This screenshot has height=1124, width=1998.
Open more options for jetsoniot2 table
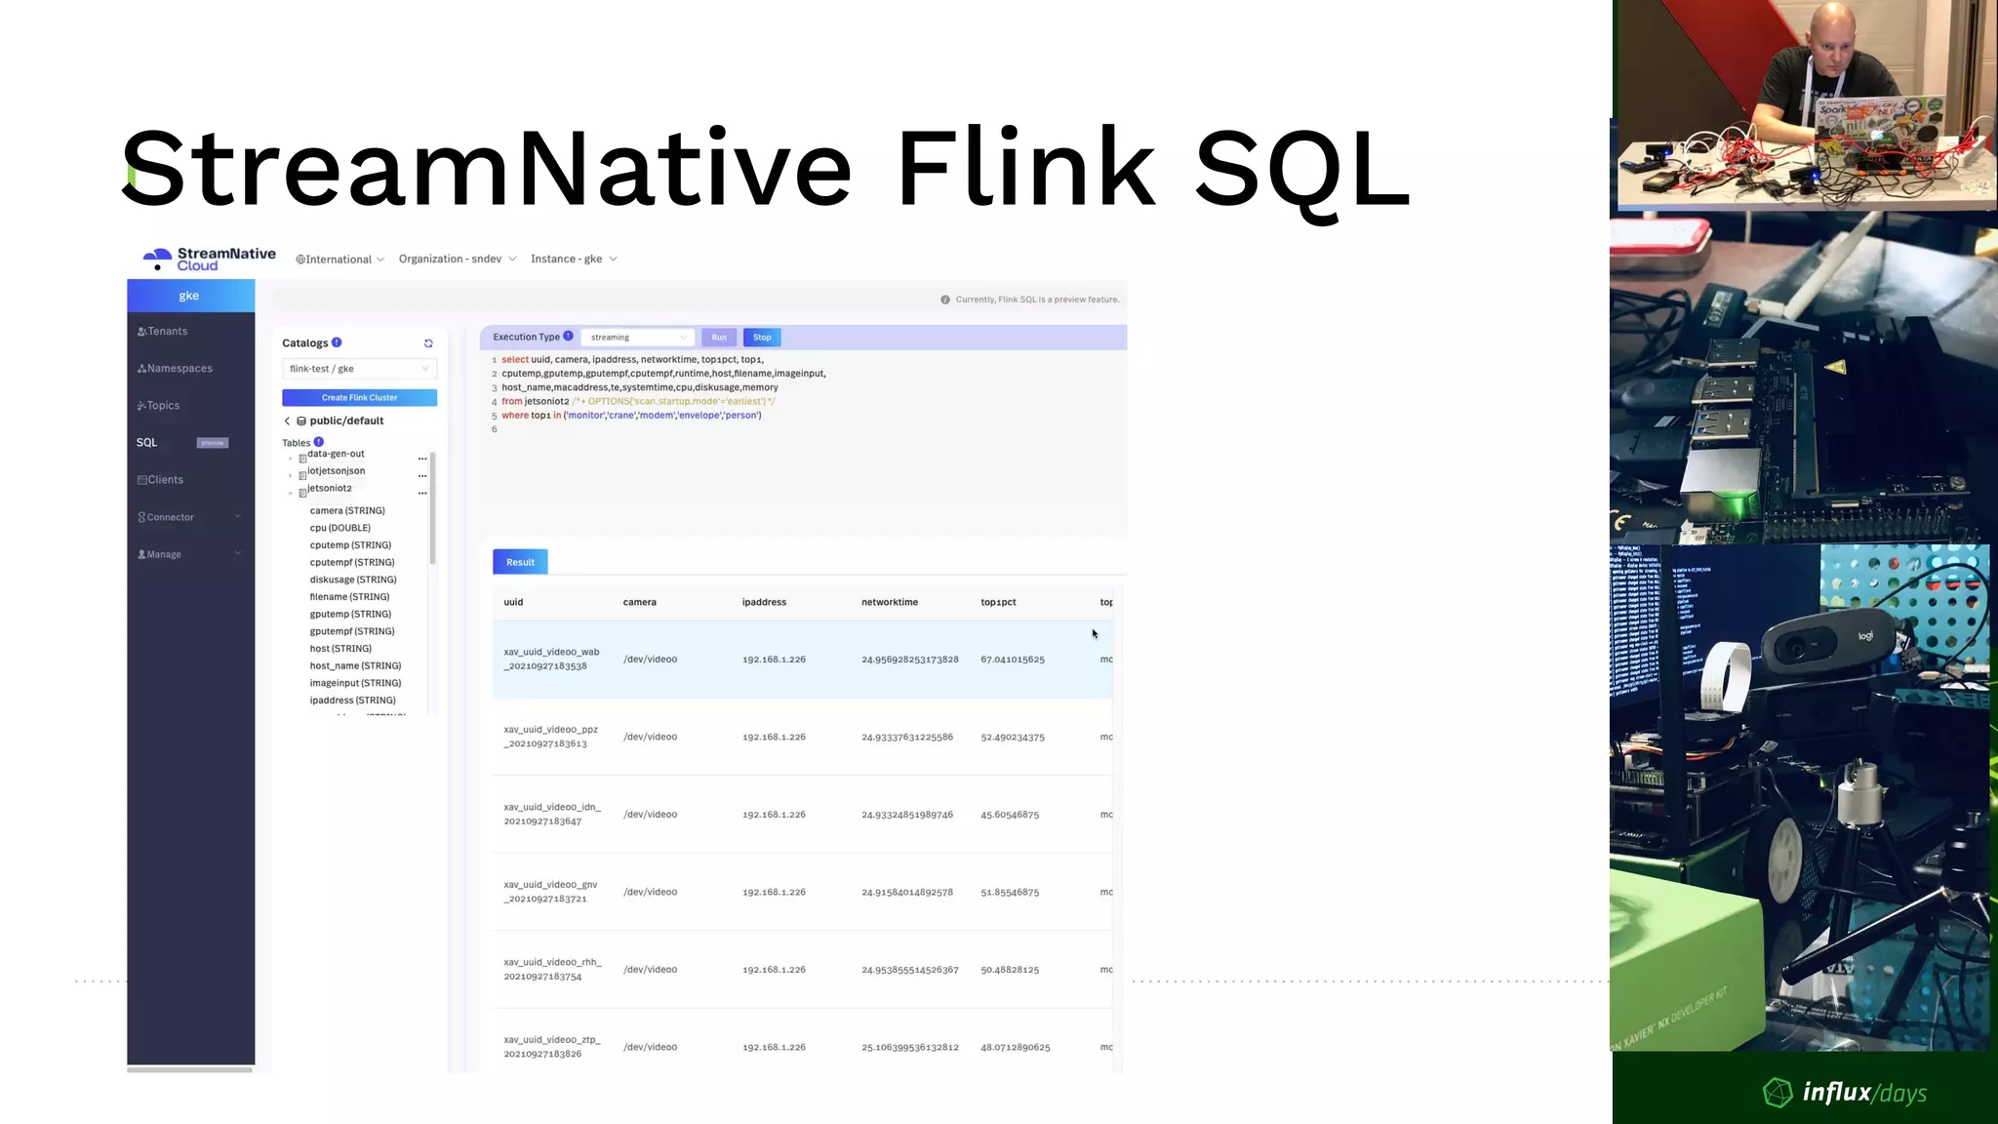click(422, 494)
